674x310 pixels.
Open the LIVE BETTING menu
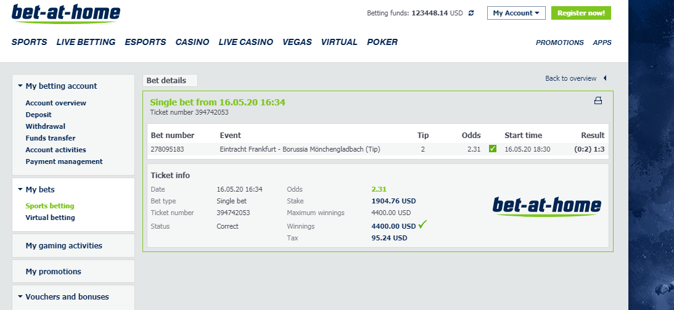86,42
